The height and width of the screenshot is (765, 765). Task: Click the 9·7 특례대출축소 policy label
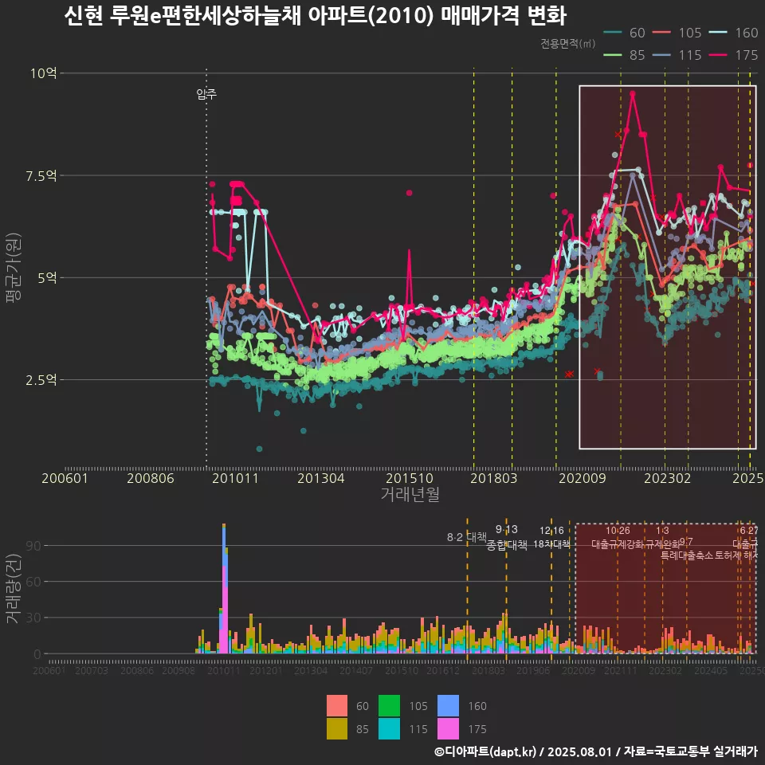686,549
